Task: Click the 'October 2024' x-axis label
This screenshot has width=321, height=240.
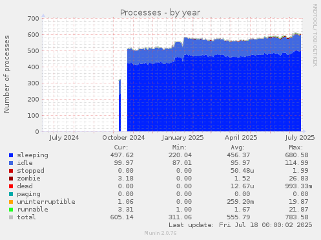Action: click(123, 138)
